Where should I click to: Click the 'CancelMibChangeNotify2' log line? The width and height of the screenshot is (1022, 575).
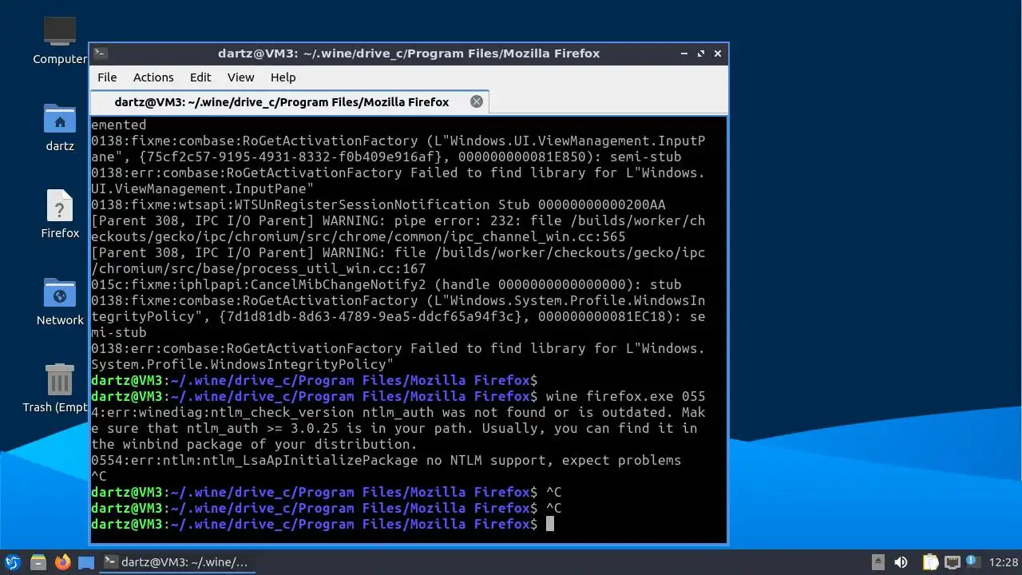pos(386,284)
